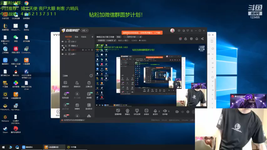Start recording with camcorder icon
This screenshot has height=150, width=267.
pyautogui.click(x=177, y=112)
